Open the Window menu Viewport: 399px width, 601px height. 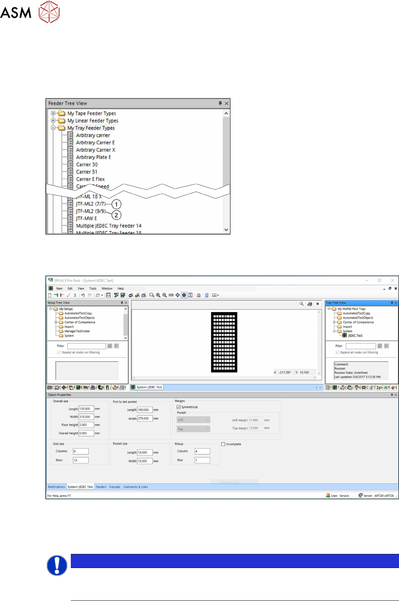tap(107, 288)
